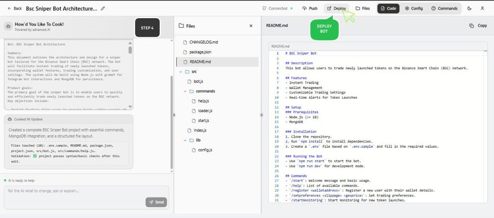Click the Send paper-plane icon
Image resolution: width=494 pixels, height=218 pixels.
coord(151,202)
